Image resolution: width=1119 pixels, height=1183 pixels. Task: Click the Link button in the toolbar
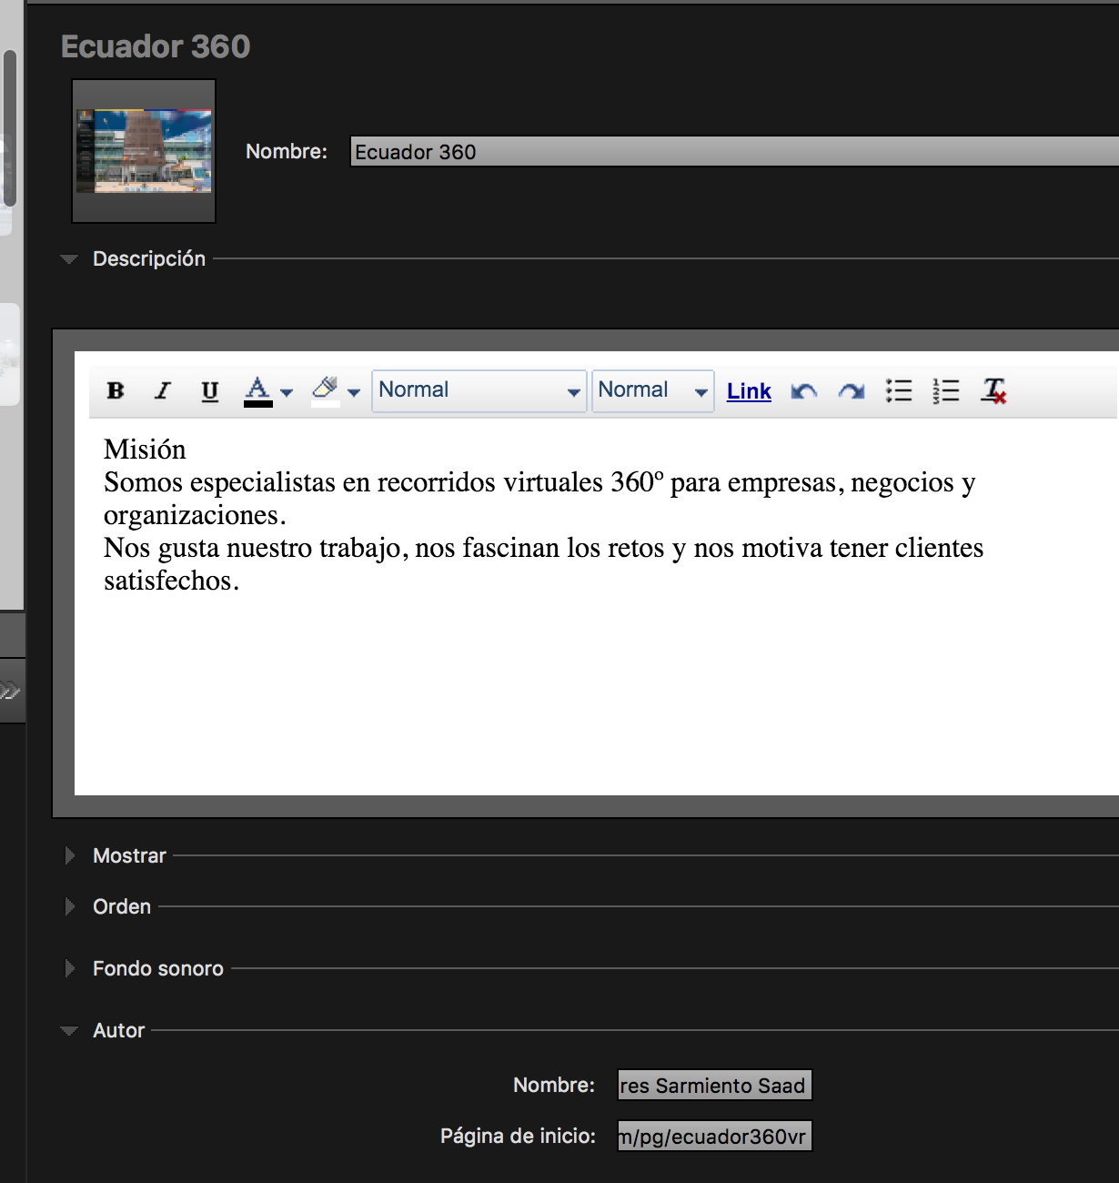point(749,391)
